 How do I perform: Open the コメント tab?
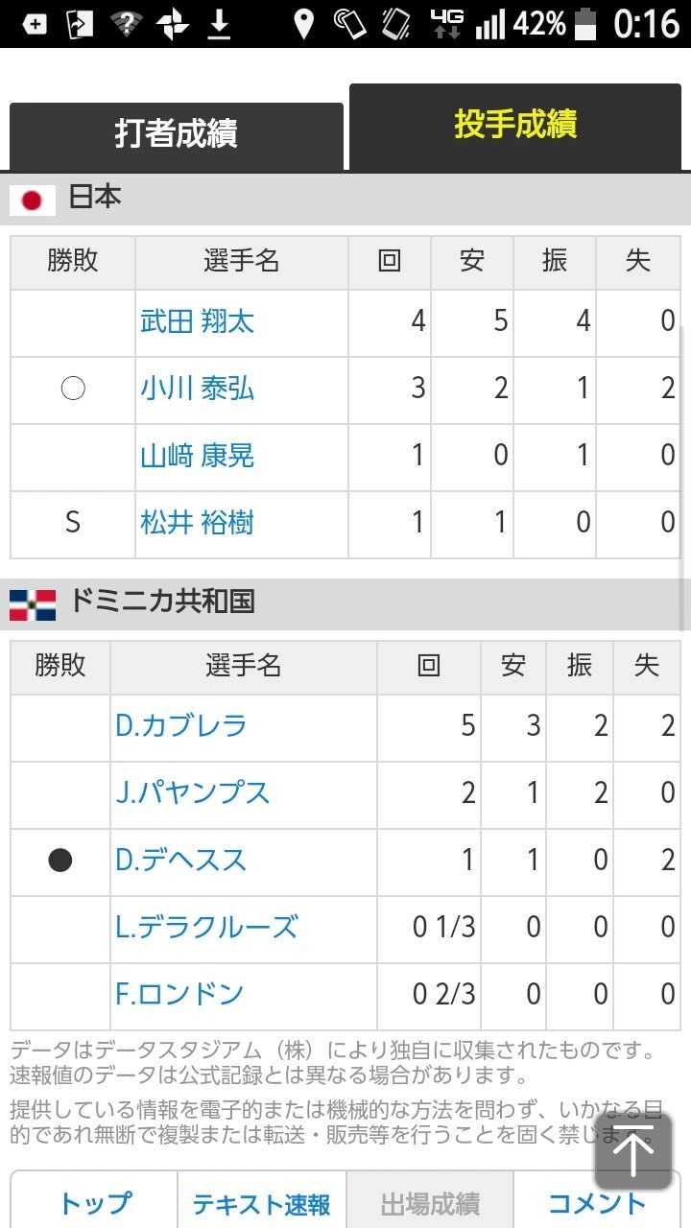coord(597,1203)
